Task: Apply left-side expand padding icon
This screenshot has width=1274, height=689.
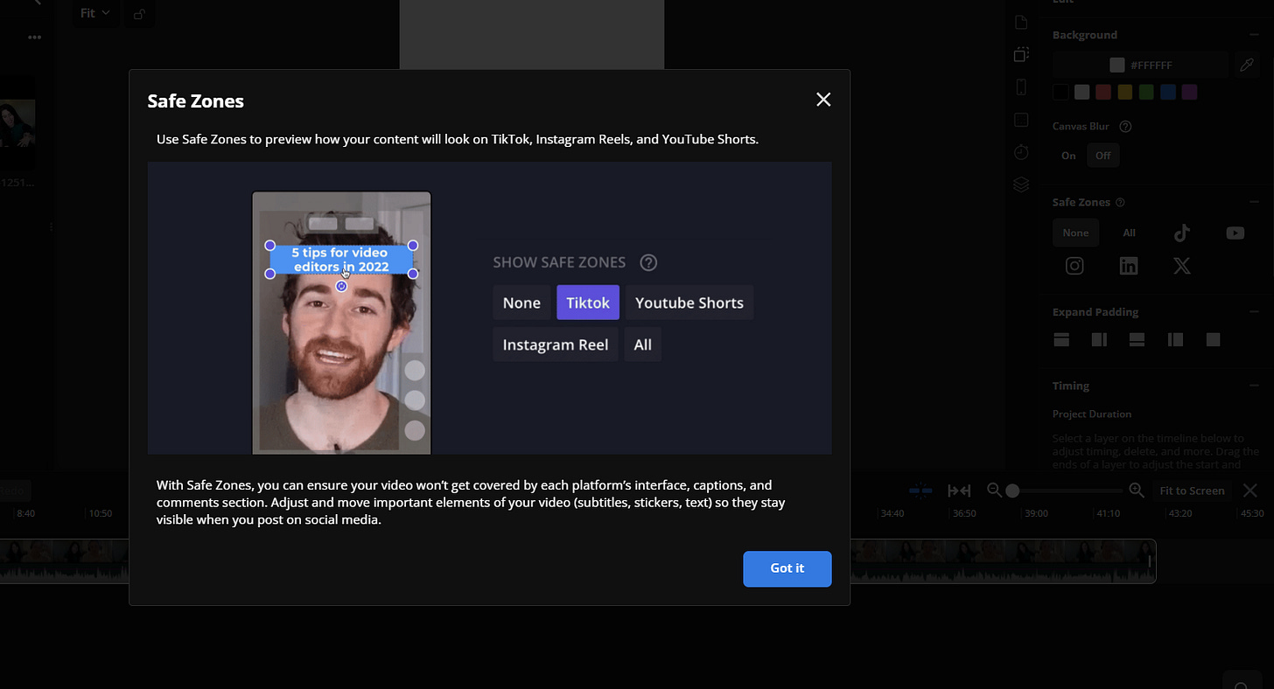Action: coord(1175,340)
